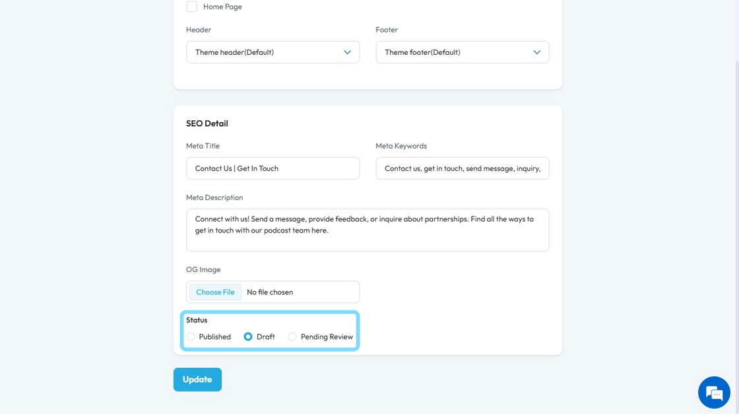
Task: Click the Header dropdown chevron arrow
Action: coord(347,52)
